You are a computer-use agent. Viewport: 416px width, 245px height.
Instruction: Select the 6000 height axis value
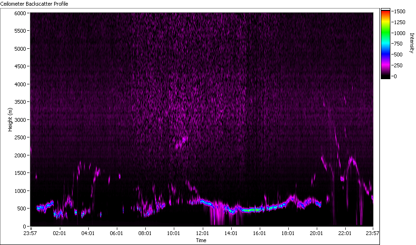coord(20,13)
